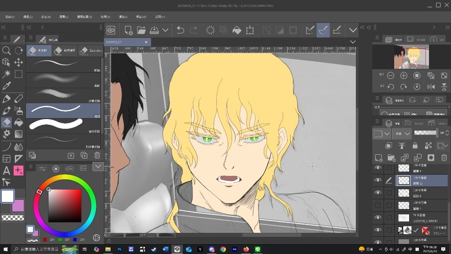Select the 圖層 6 layer thumbnail
Image resolution: width=451 pixels, height=254 pixels.
click(x=403, y=193)
